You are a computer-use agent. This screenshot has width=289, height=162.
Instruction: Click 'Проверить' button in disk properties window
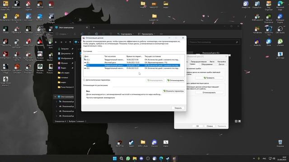pyautogui.click(x=209, y=78)
